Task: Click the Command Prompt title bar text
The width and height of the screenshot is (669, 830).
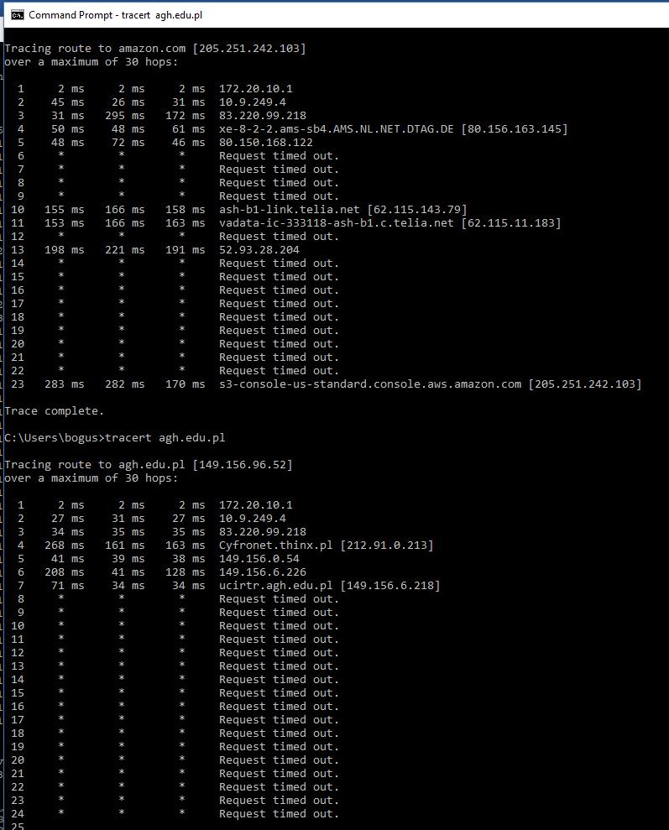Action: pyautogui.click(x=115, y=15)
